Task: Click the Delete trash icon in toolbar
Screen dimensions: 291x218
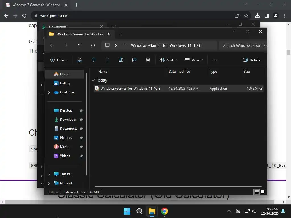Action: pos(148,60)
